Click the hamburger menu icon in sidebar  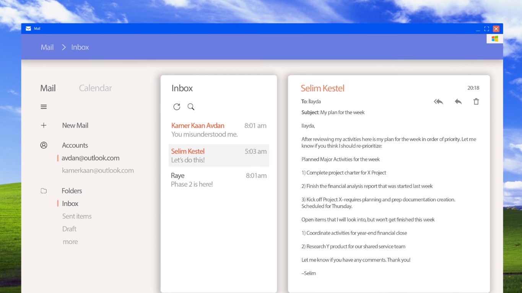(44, 107)
